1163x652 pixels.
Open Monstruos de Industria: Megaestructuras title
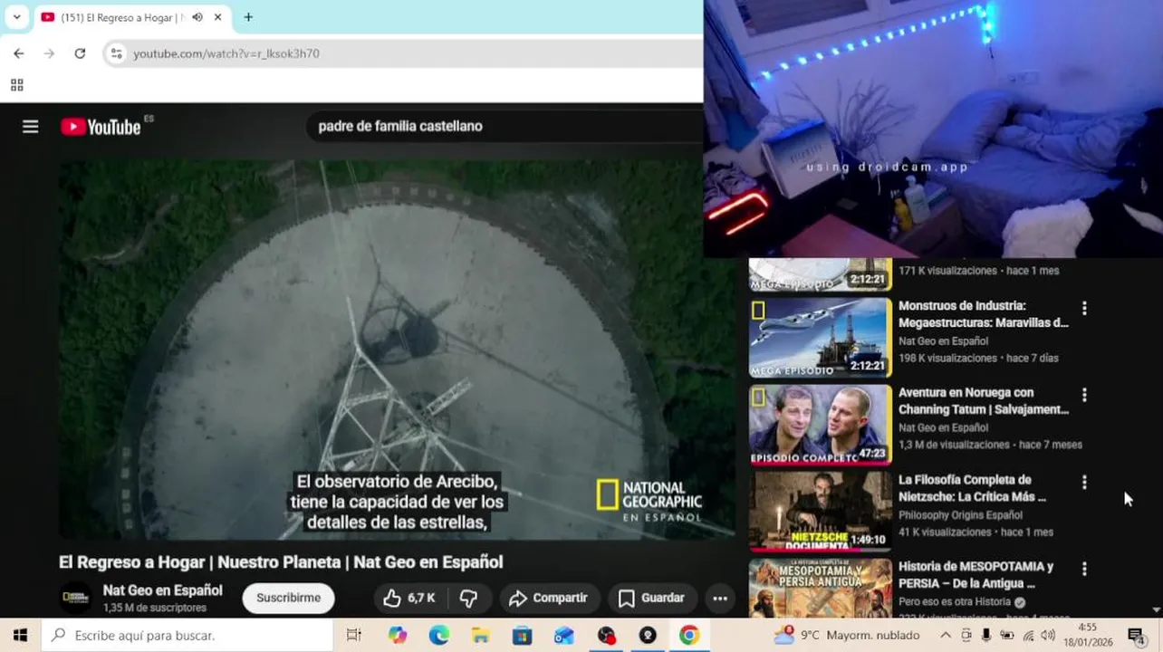click(984, 314)
